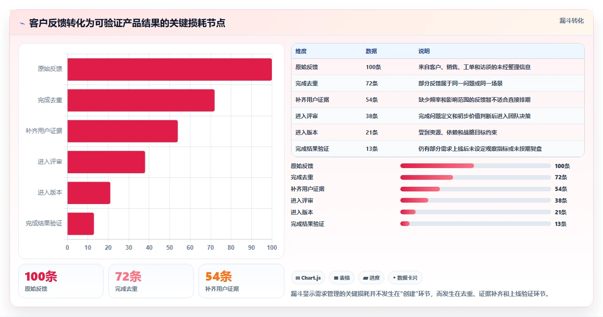This screenshot has height=317, width=603.
Task: Click the 进入版本 progress bar showing 21条
Action: tap(475, 212)
